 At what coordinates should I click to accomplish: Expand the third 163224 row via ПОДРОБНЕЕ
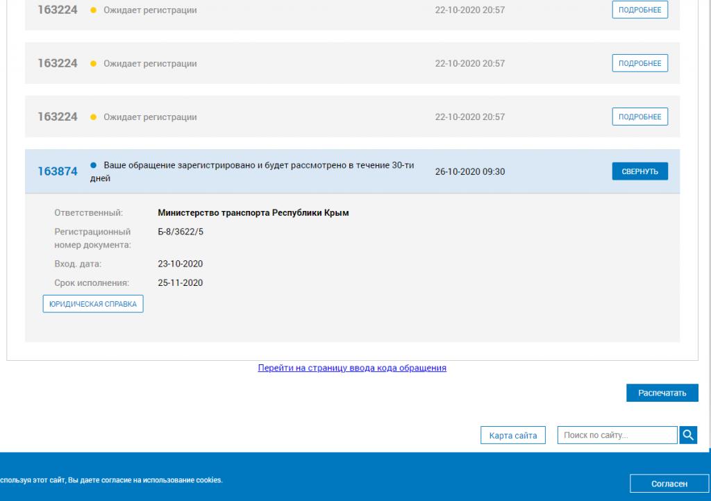pyautogui.click(x=639, y=117)
